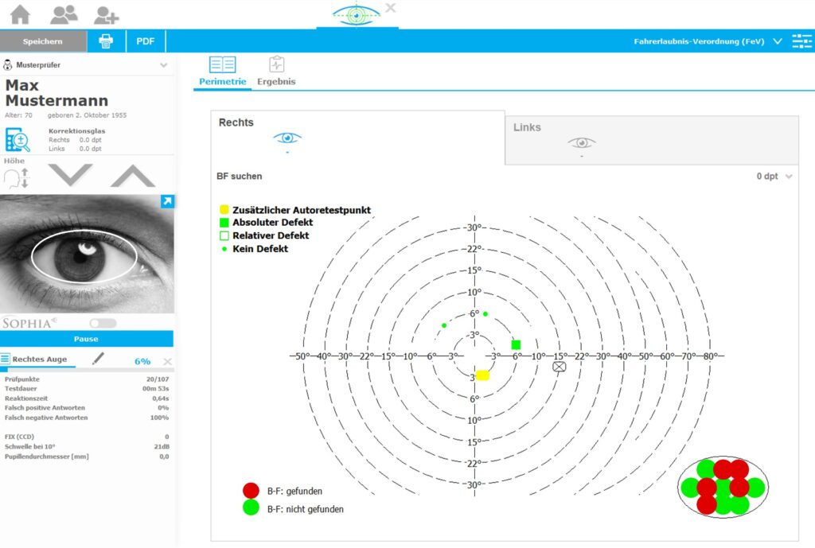The image size is (815, 548).
Task: Click the Speichern button
Action: pyautogui.click(x=43, y=41)
